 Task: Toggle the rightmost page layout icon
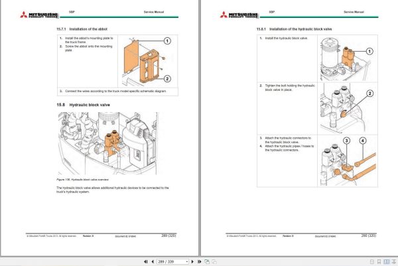pyautogui.click(x=394, y=261)
